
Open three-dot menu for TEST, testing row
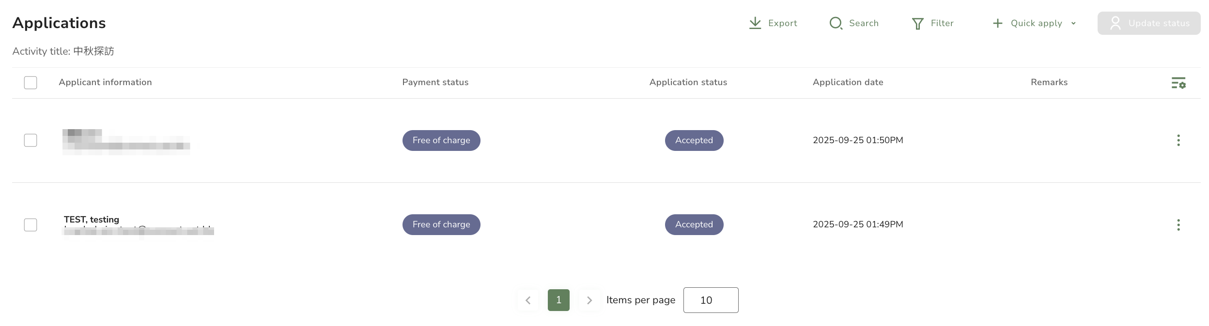click(x=1178, y=224)
